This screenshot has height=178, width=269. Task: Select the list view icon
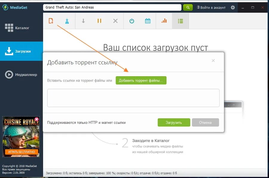[x=180, y=21]
